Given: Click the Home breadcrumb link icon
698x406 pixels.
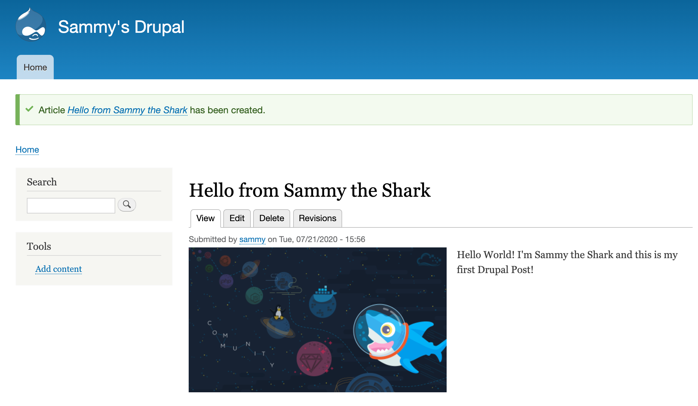Looking at the screenshot, I should point(27,149).
